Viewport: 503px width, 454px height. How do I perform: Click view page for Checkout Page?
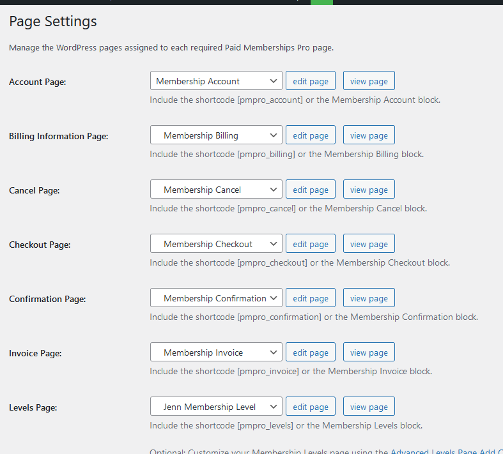point(369,243)
